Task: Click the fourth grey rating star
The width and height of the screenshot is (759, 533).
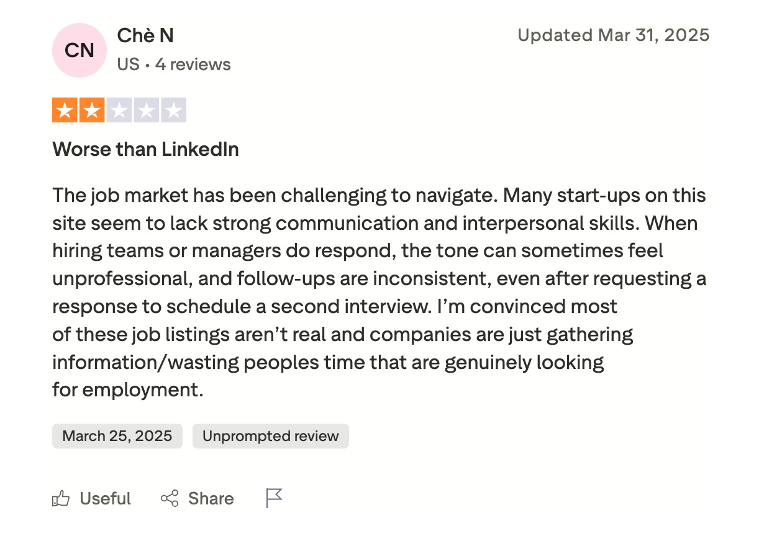Action: pos(147,111)
